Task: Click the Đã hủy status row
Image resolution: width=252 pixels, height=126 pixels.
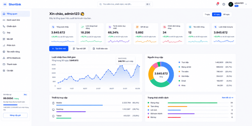Action: pyautogui.click(x=190, y=117)
